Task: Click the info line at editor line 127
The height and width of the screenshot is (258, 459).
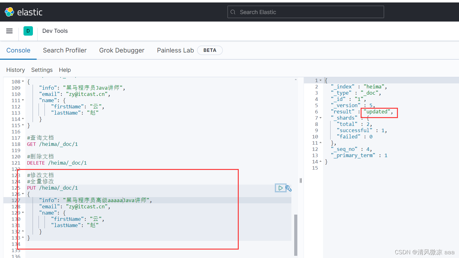Action: [x=96, y=200]
